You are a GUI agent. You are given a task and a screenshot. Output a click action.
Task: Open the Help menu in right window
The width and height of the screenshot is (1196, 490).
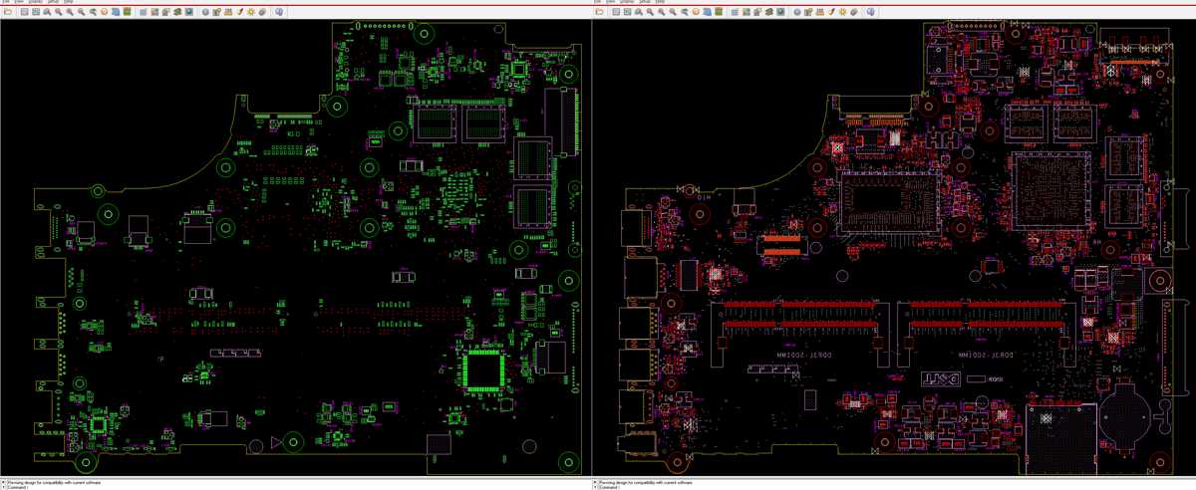click(x=660, y=2)
